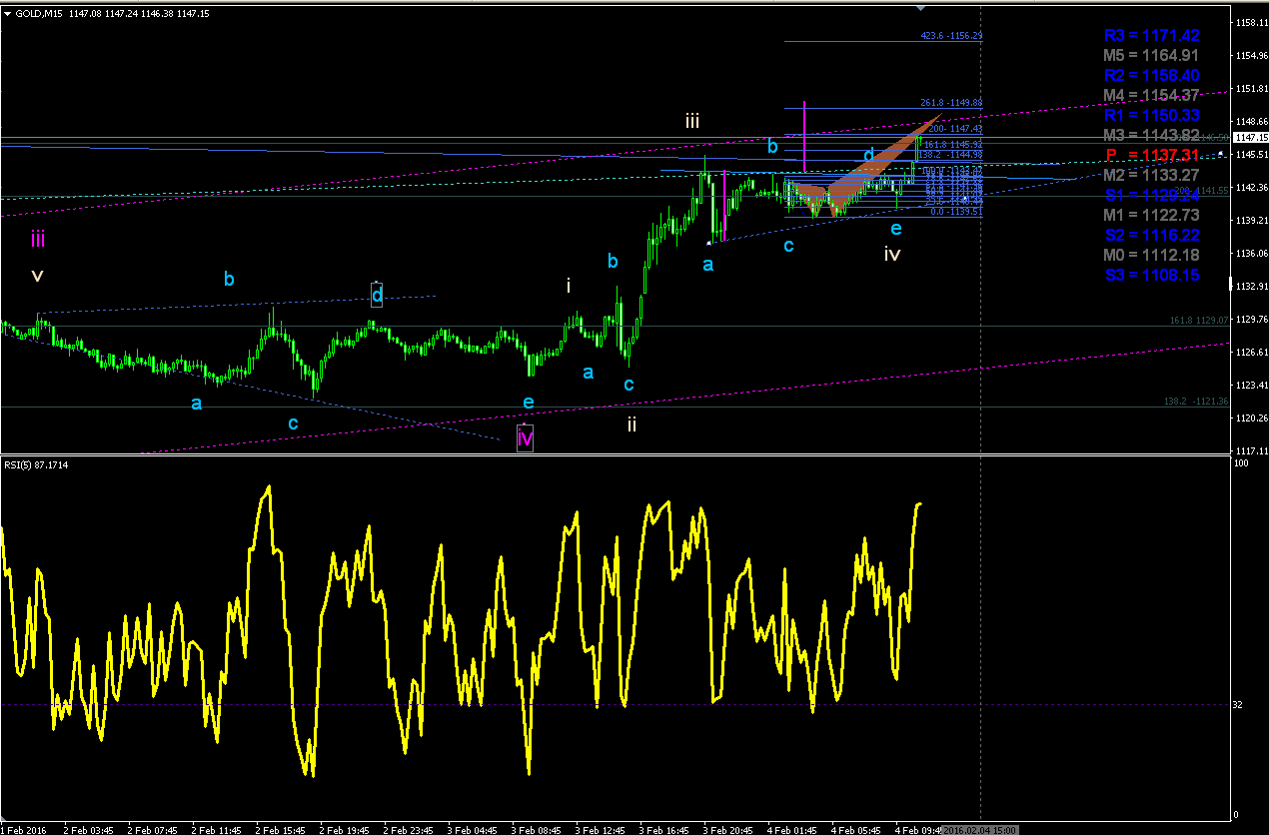The width and height of the screenshot is (1269, 835).
Task: Click the 4 Feb 05:45 time axis label
Action: tap(855, 829)
